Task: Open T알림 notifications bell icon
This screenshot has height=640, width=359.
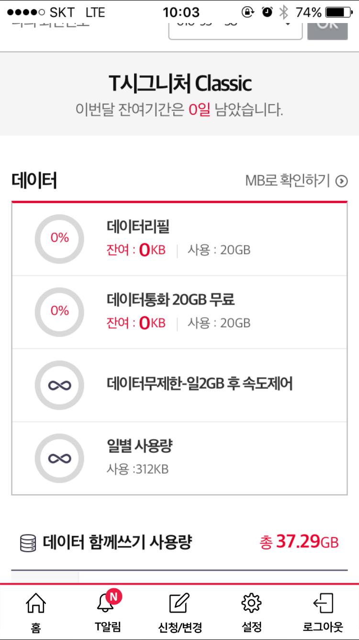Action: tap(107, 603)
